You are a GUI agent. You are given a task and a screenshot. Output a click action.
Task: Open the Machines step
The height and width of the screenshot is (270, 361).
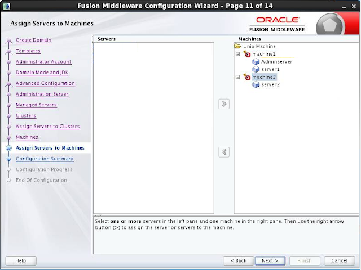(27, 137)
